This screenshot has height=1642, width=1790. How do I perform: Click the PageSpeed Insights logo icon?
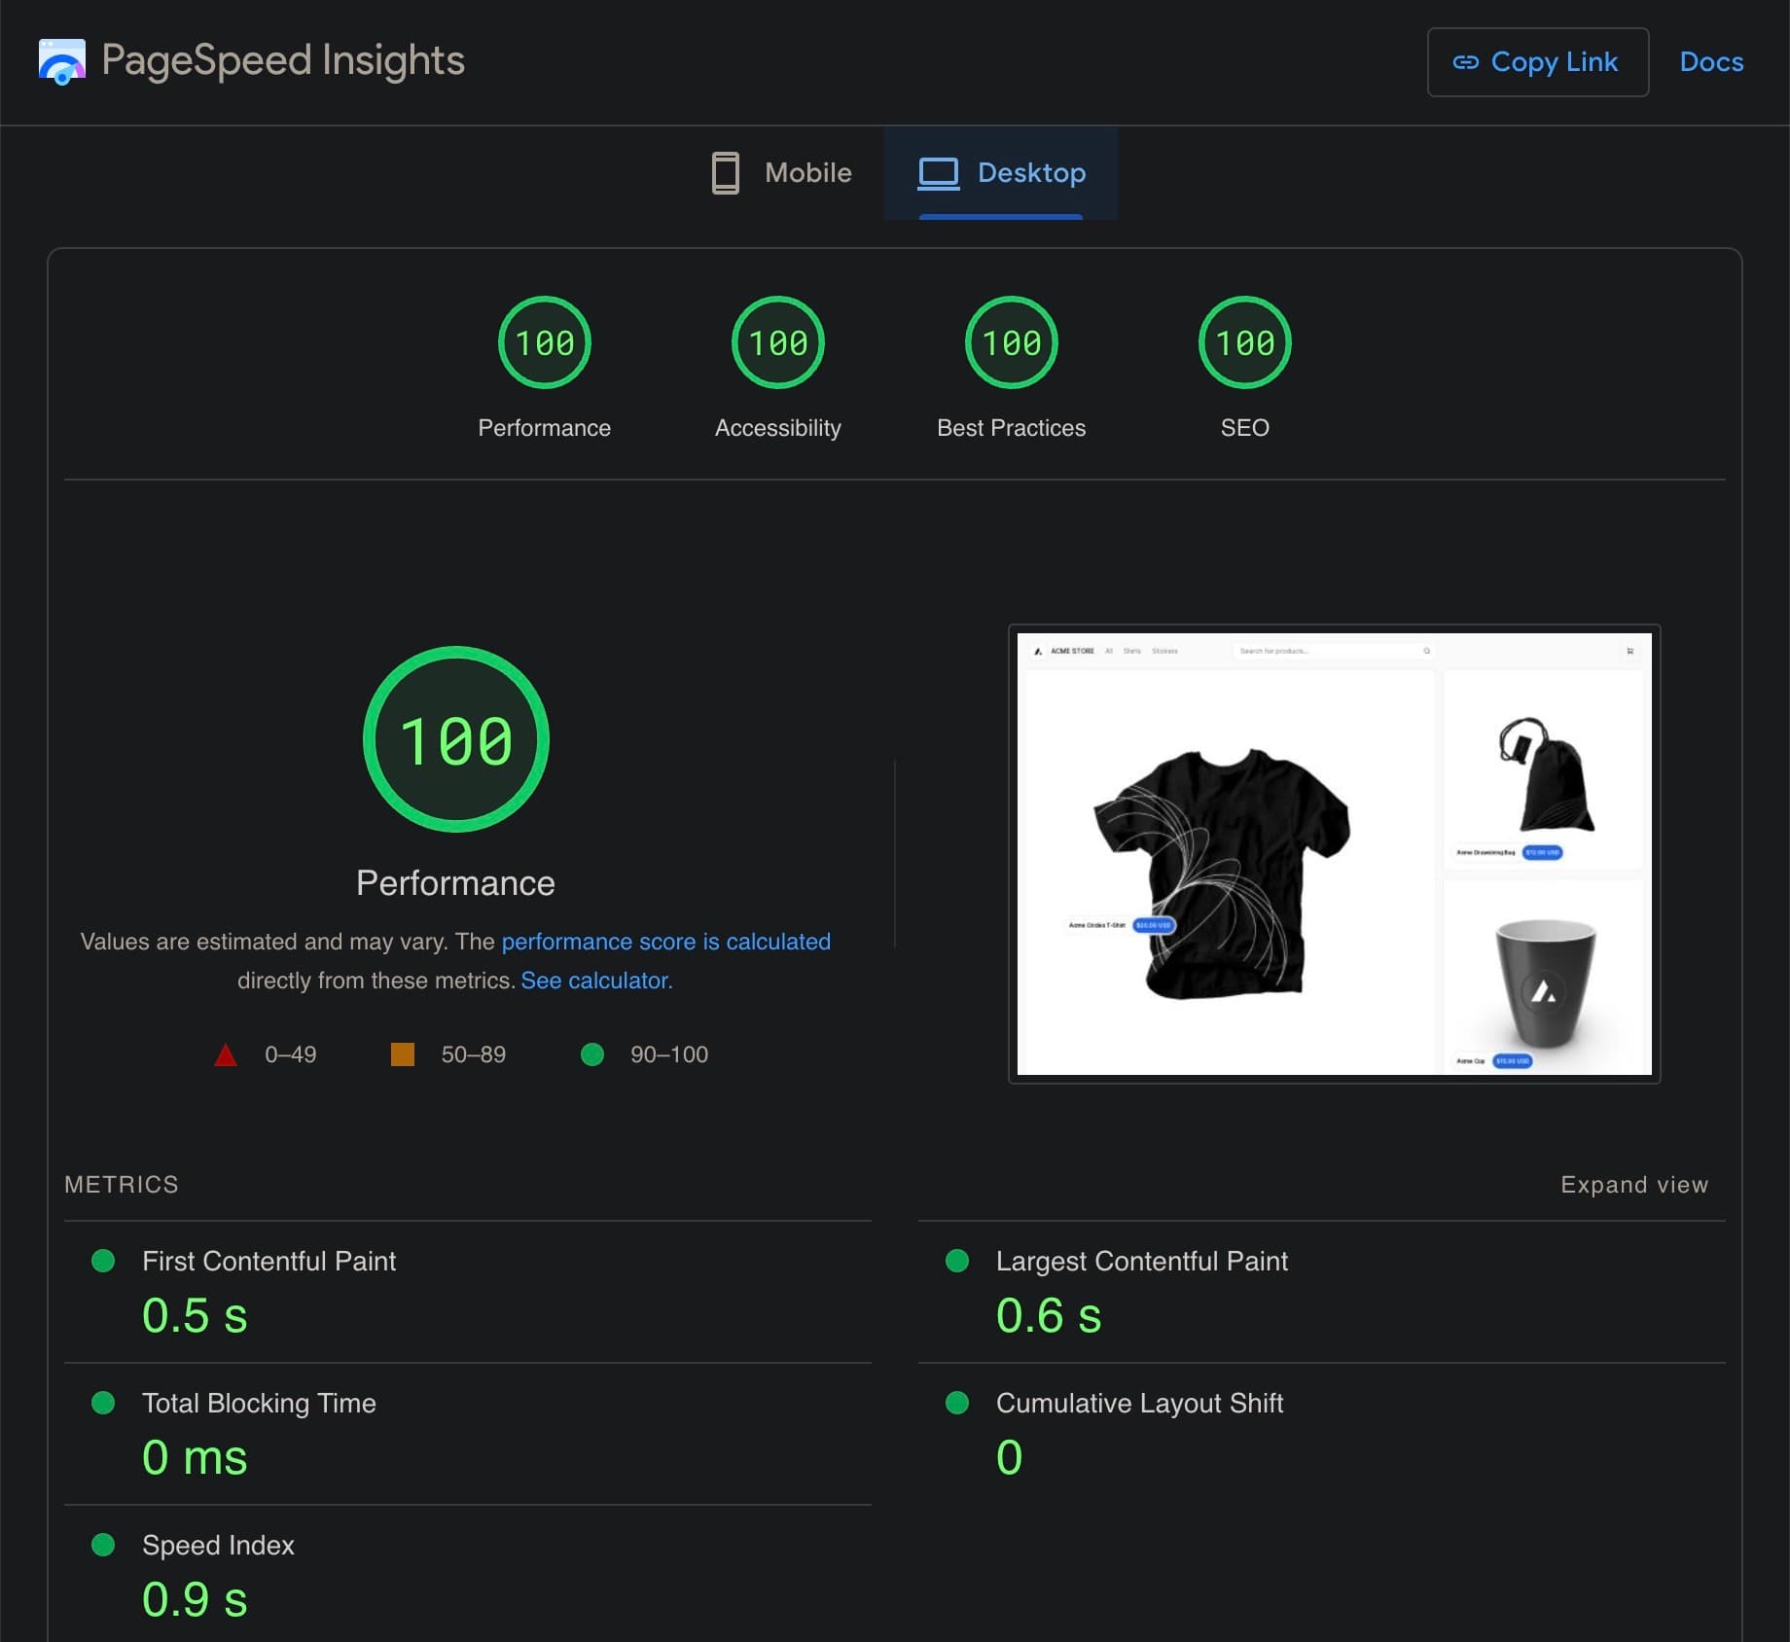pos(60,61)
